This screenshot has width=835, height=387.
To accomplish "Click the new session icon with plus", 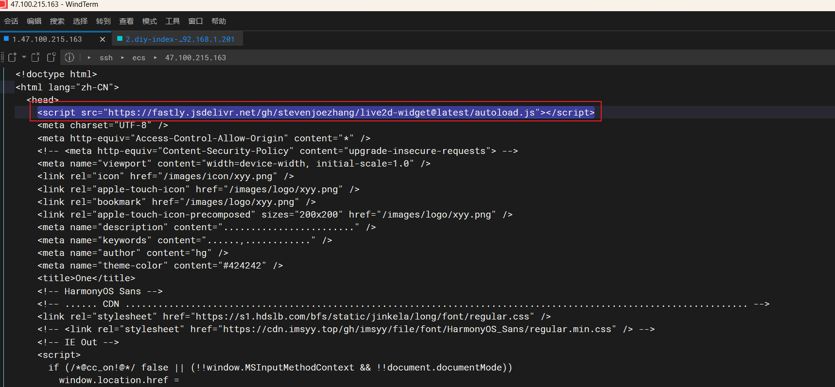I will [x=12, y=57].
